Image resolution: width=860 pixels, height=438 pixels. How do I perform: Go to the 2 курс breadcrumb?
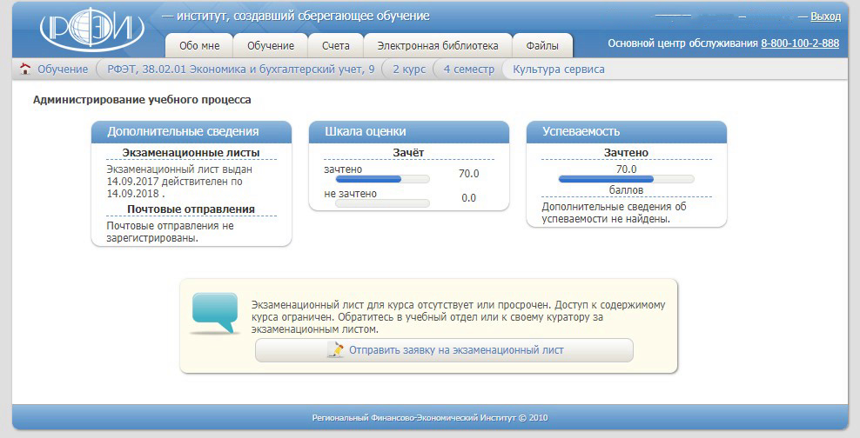[409, 70]
